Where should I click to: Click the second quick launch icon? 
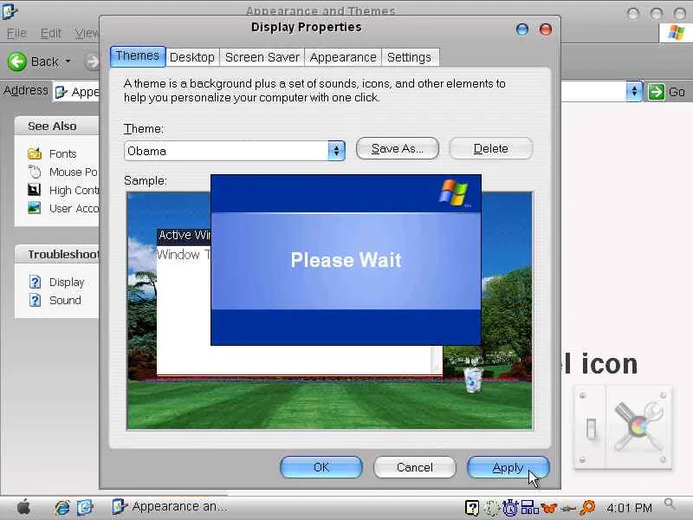(85, 508)
